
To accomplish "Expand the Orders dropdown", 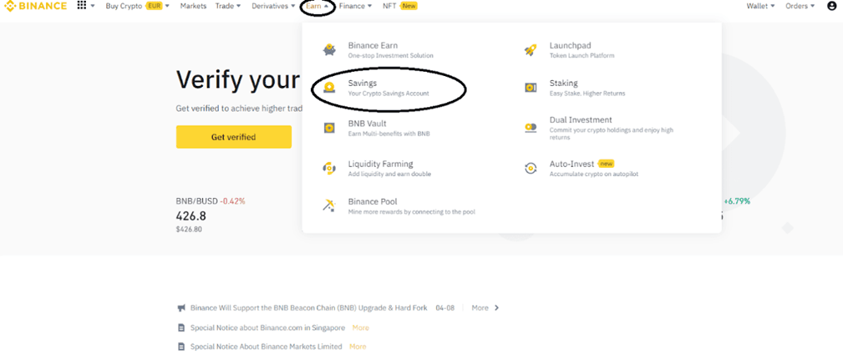I will [800, 6].
